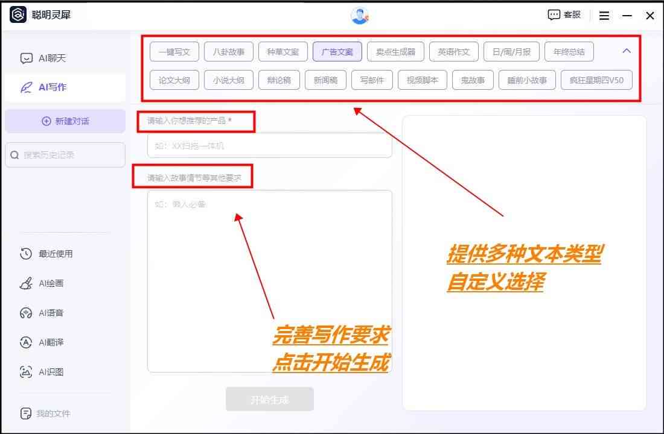Open the user avatar profile
Image resolution: width=664 pixels, height=434 pixels.
point(360,16)
